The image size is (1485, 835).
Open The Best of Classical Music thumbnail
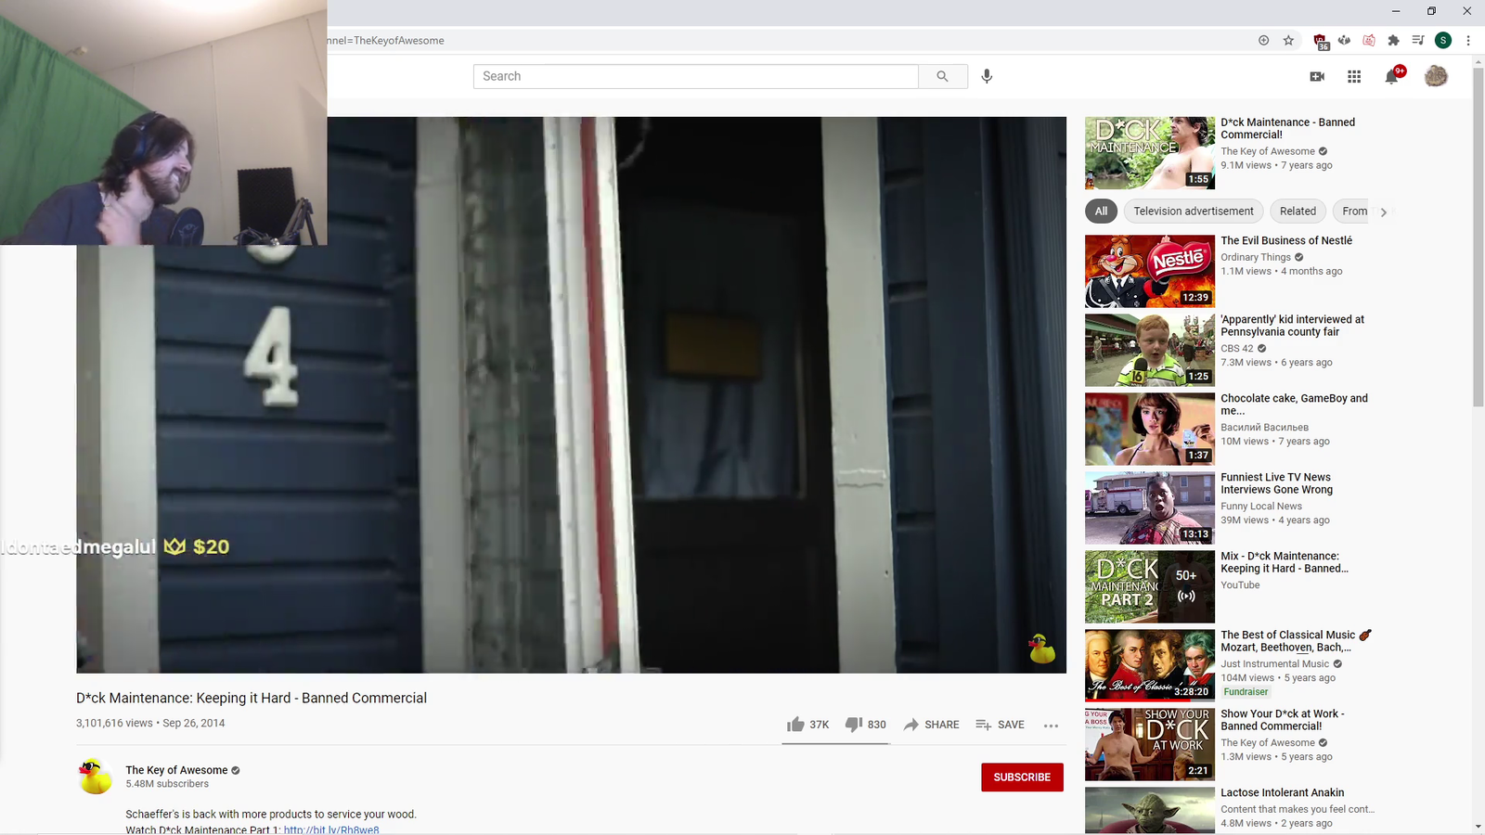coord(1150,665)
